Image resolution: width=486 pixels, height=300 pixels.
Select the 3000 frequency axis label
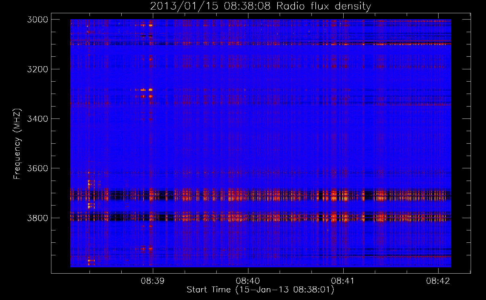coord(38,19)
